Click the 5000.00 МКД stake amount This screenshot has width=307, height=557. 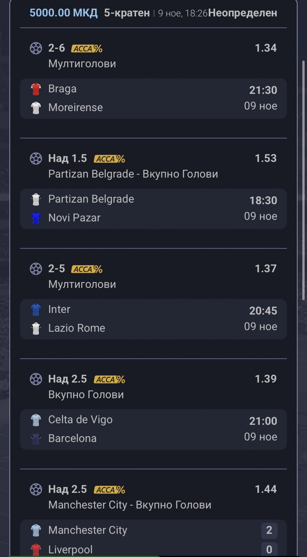click(x=64, y=13)
